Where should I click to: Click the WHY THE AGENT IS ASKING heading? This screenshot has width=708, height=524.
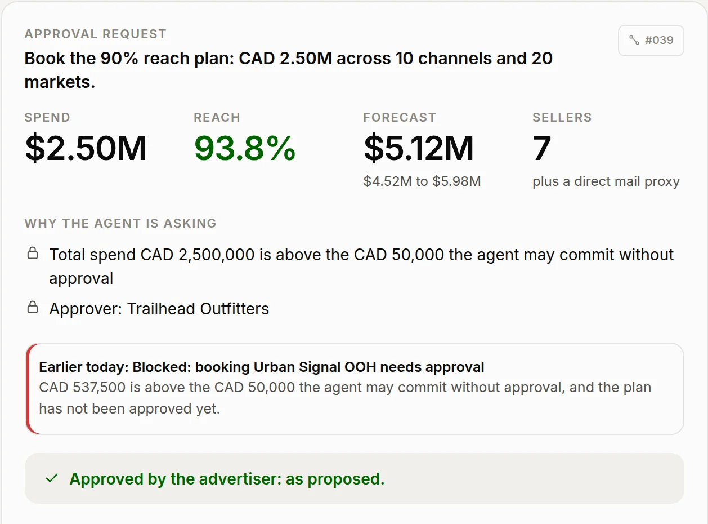tap(120, 223)
